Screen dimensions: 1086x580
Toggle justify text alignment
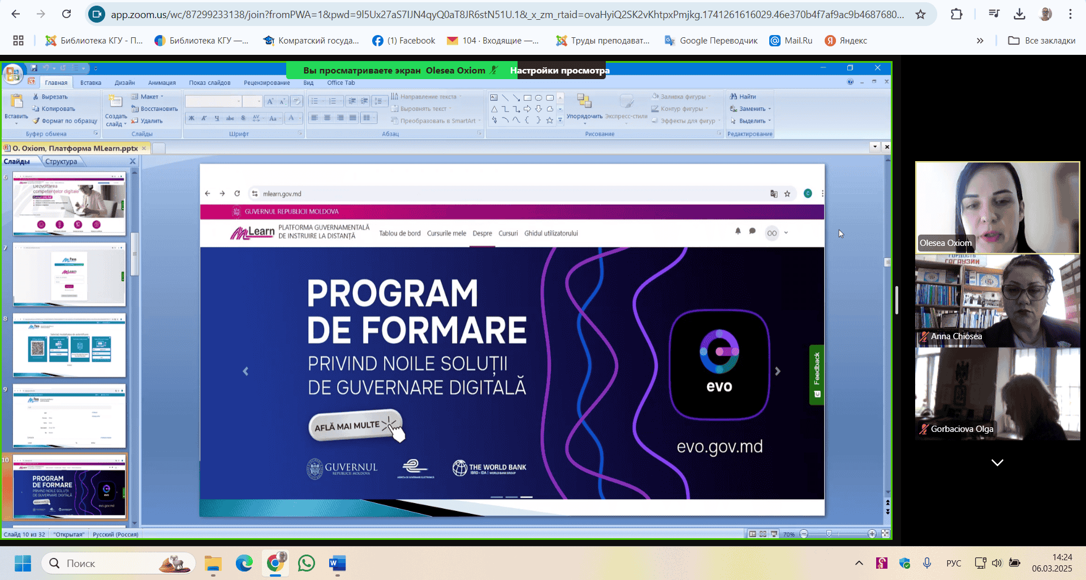353,118
